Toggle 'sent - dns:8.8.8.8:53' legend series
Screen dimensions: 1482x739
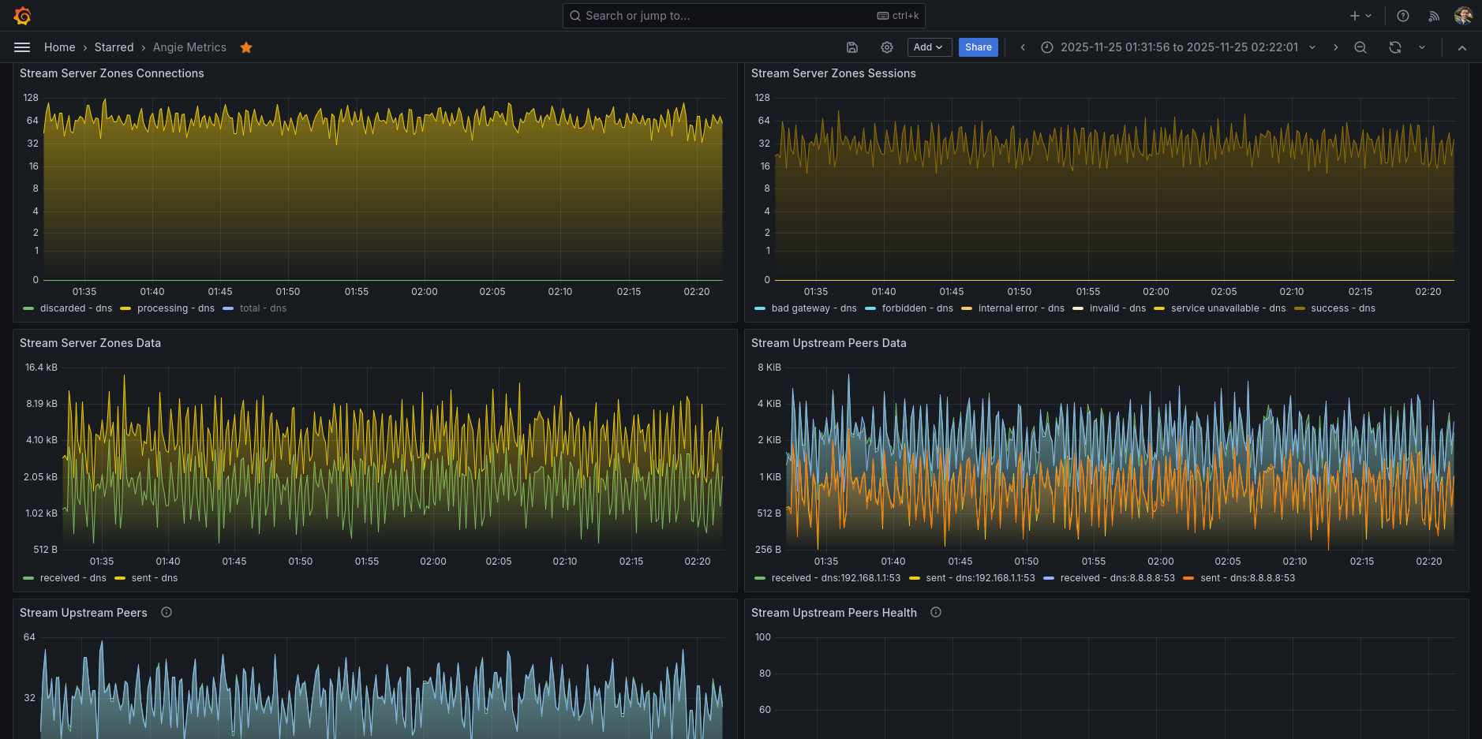[1247, 578]
